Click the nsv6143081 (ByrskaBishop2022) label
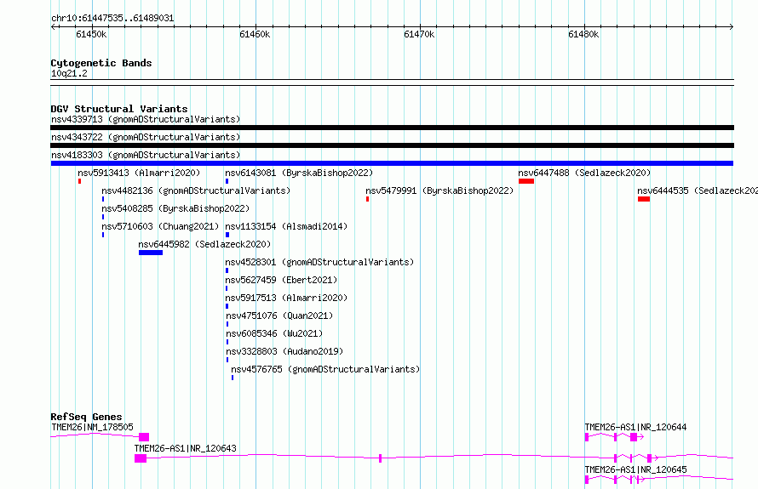The width and height of the screenshot is (758, 489). point(299,173)
